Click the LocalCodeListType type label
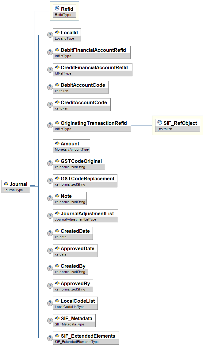Screen dimensions: 210x346 coord(69,307)
